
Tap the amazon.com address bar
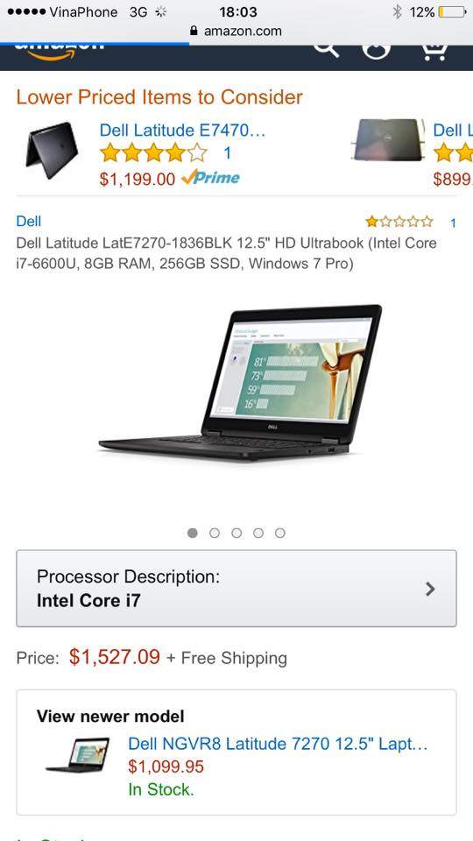click(236, 32)
